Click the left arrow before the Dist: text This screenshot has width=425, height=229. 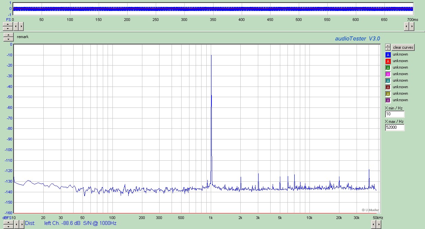pos(17,224)
